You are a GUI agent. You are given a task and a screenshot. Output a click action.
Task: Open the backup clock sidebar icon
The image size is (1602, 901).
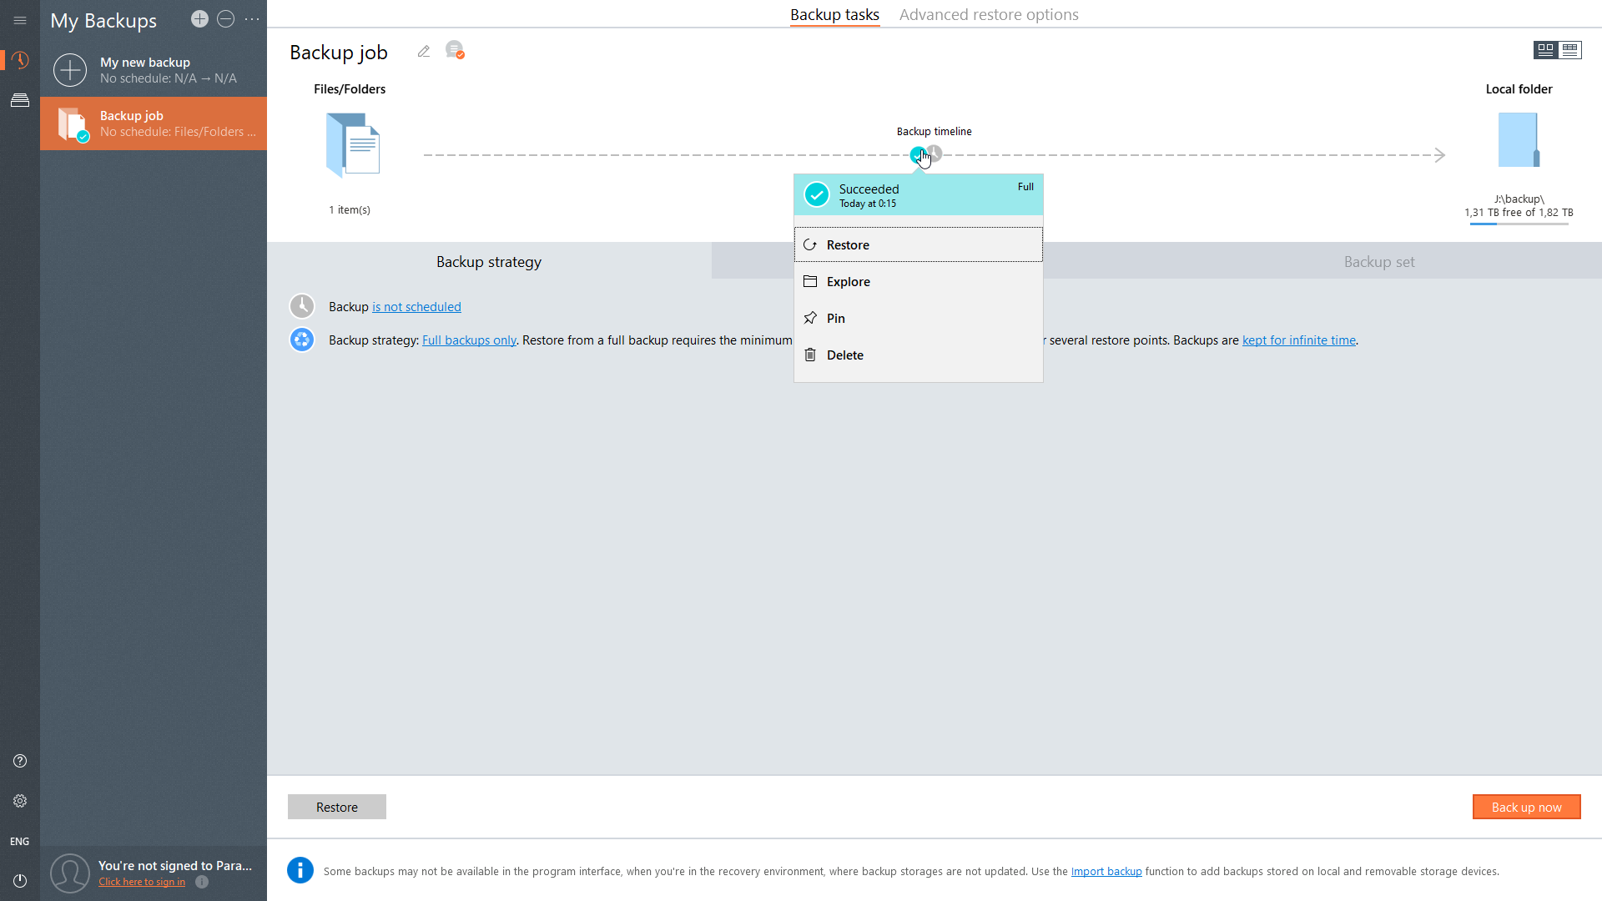coord(20,60)
